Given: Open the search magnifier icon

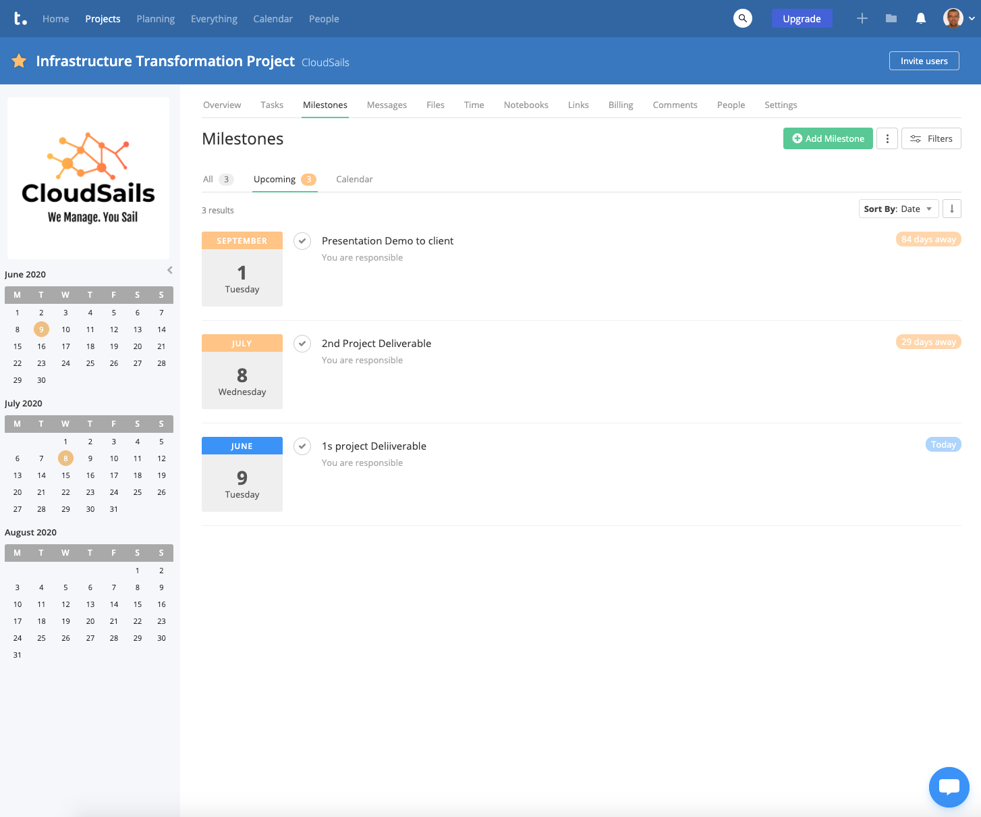Looking at the screenshot, I should coord(742,18).
